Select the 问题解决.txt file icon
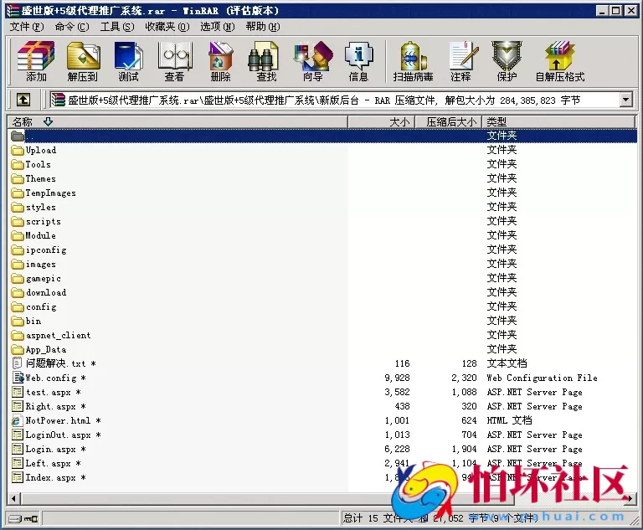This screenshot has height=530, width=643. [18, 363]
